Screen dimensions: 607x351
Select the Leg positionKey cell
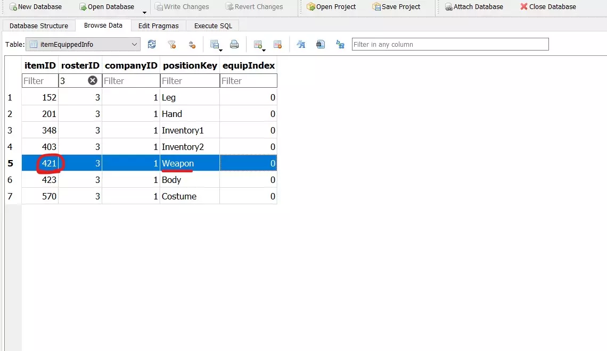[190, 97]
